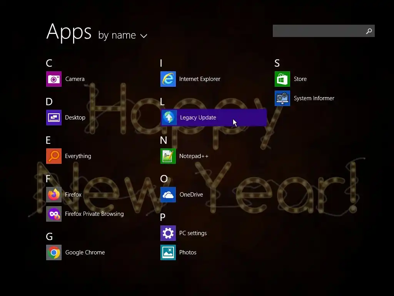
Task: Launch the Photos app icon
Action: [168, 252]
